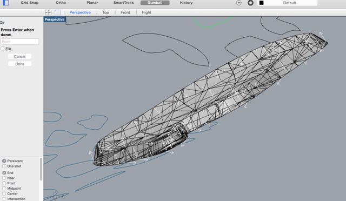Enable the Center object snap

point(4,194)
